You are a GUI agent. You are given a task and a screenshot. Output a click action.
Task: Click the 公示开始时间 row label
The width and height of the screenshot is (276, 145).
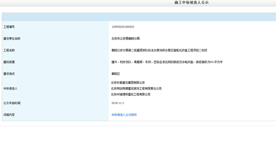12,103
